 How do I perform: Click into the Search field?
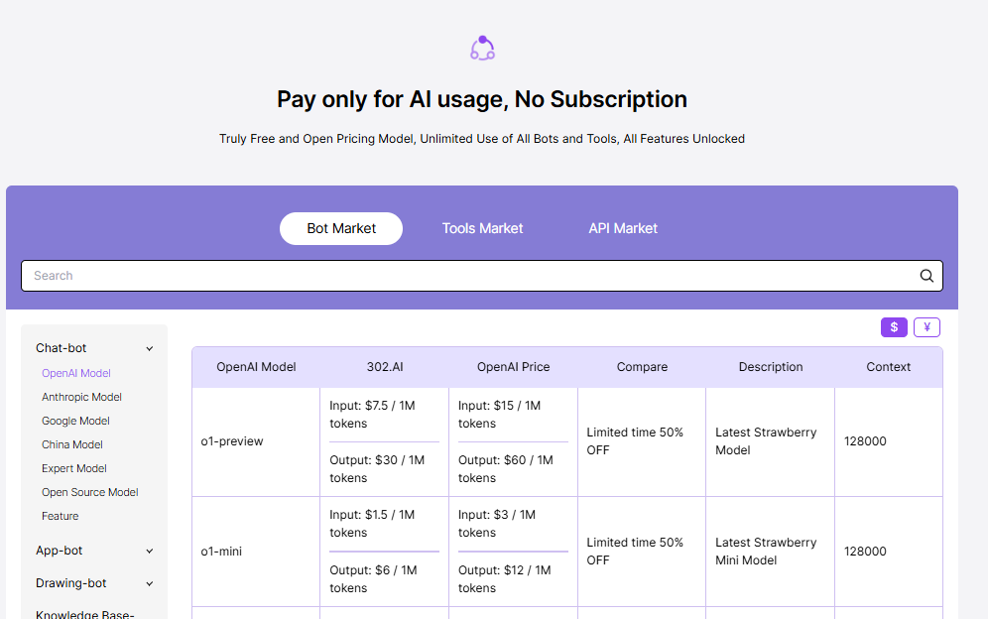coord(466,276)
